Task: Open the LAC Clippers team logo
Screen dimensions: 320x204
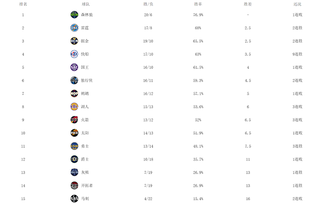Action: tap(74, 54)
